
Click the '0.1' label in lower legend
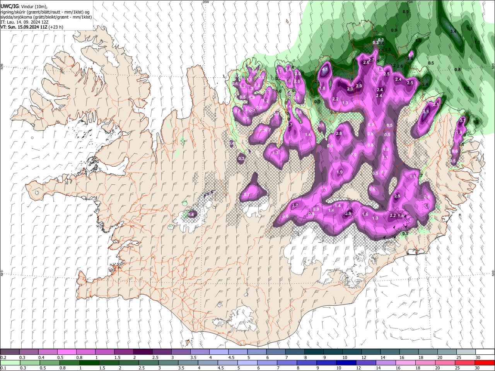[x=3, y=368]
